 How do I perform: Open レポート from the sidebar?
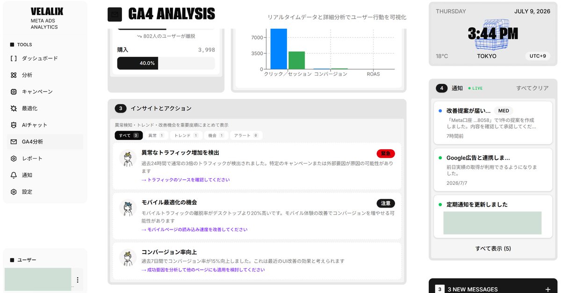click(x=45, y=159)
